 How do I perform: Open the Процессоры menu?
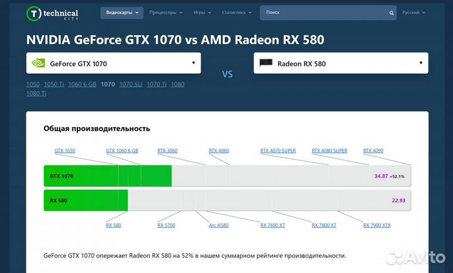point(166,13)
